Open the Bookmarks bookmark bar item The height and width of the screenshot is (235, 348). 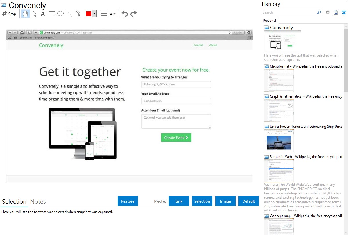pyautogui.click(x=26, y=38)
